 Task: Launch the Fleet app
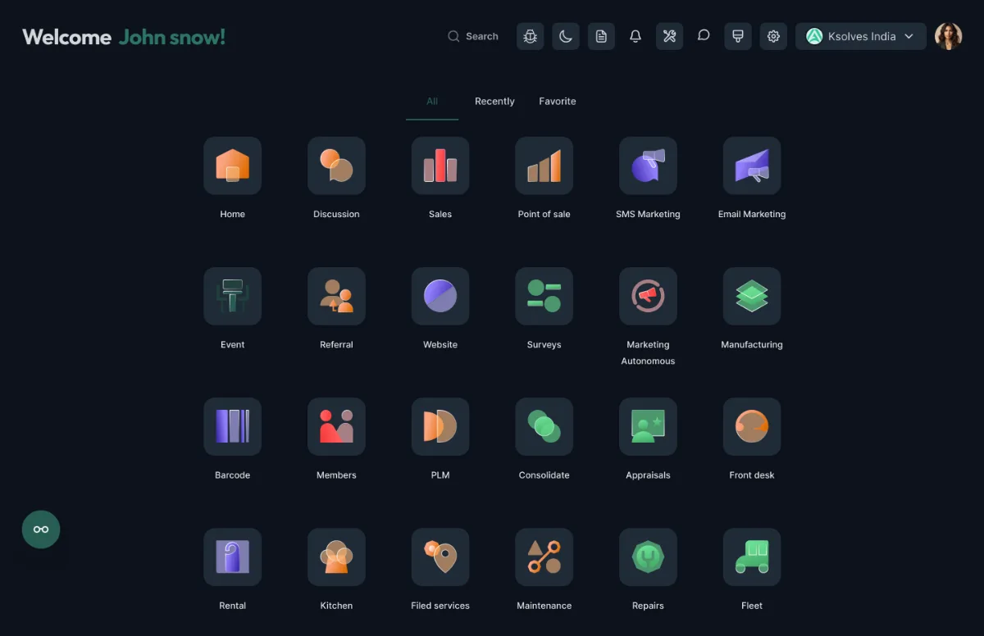click(752, 556)
